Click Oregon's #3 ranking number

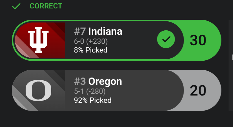pos(80,81)
